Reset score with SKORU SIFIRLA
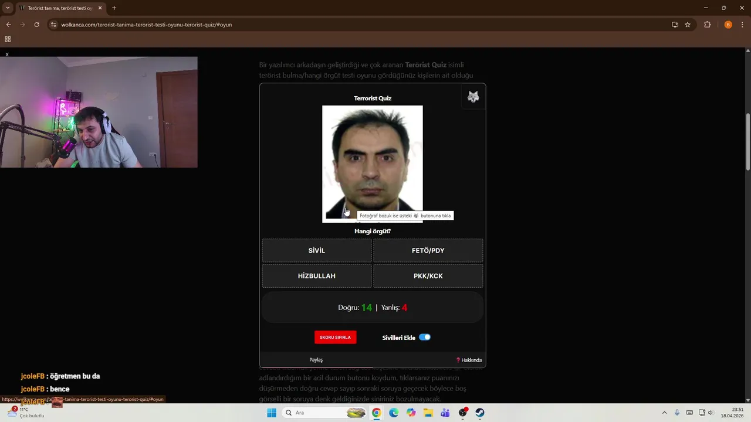This screenshot has width=751, height=422. click(x=335, y=337)
